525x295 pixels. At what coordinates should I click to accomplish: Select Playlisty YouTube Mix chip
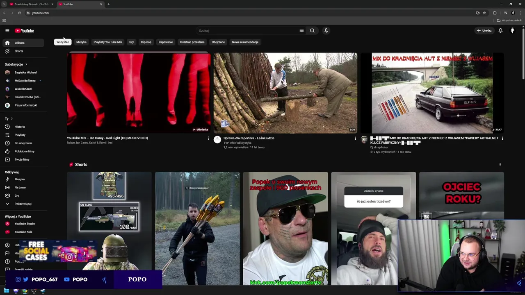pyautogui.click(x=108, y=42)
